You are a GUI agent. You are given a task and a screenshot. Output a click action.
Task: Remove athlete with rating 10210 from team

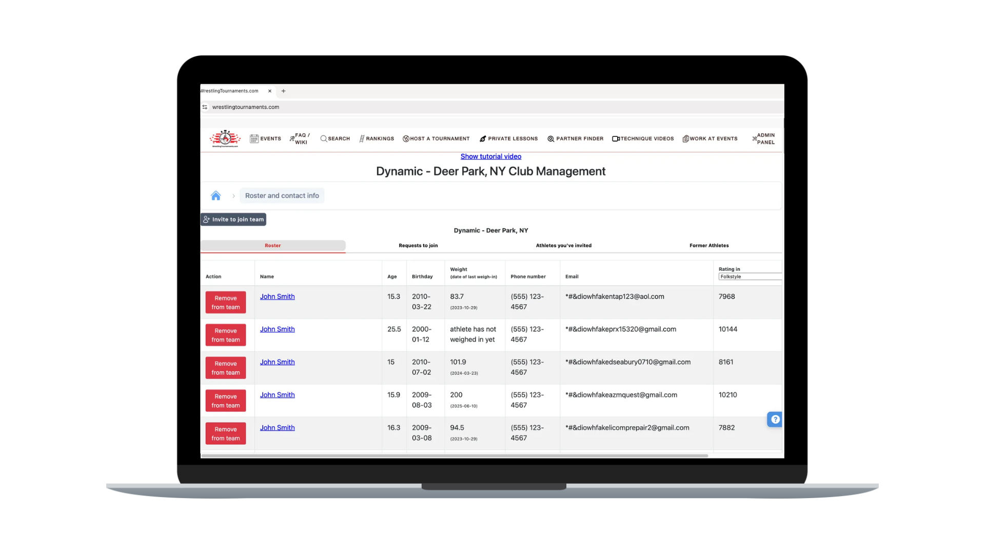[226, 401]
